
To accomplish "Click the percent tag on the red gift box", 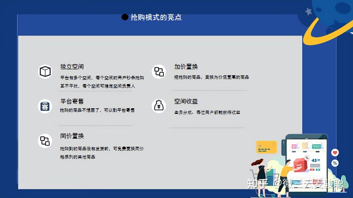I will (x=307, y=158).
